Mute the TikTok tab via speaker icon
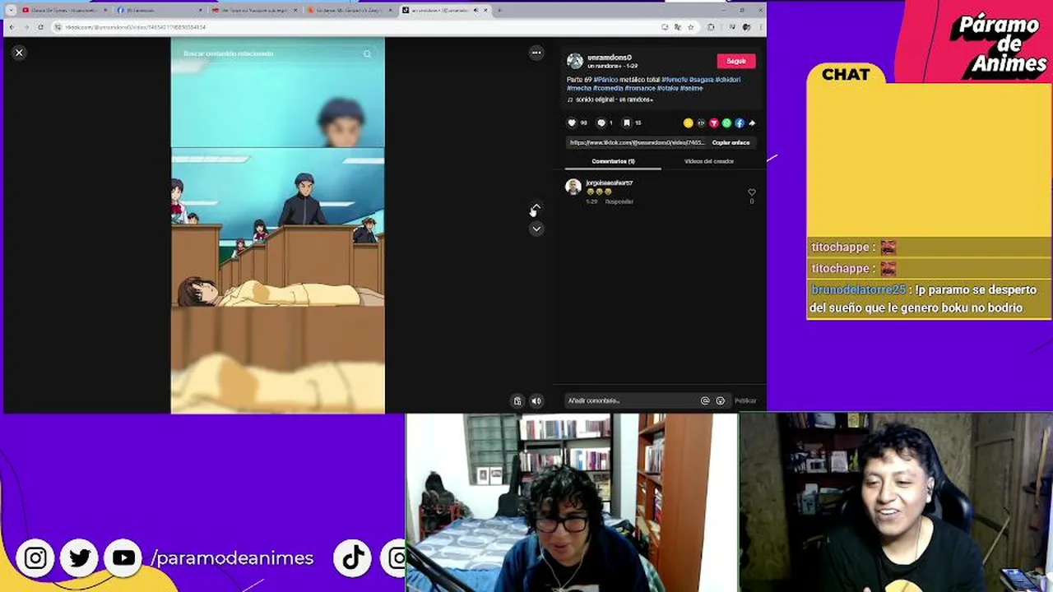Viewport: 1053px width, 592px height. 475,11
